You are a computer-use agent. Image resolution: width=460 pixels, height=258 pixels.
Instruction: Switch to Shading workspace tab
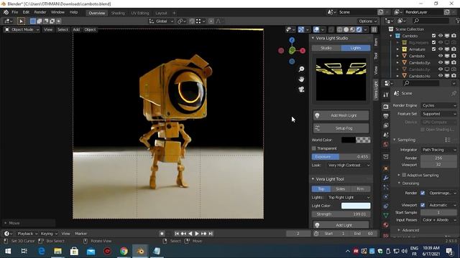pos(118,13)
